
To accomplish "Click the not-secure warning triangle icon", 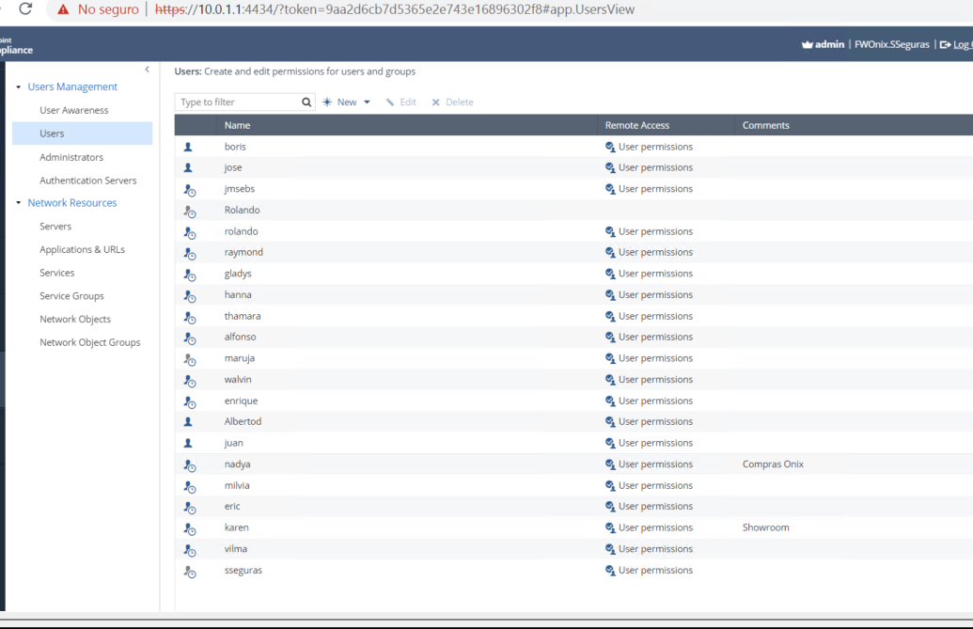I will point(63,9).
